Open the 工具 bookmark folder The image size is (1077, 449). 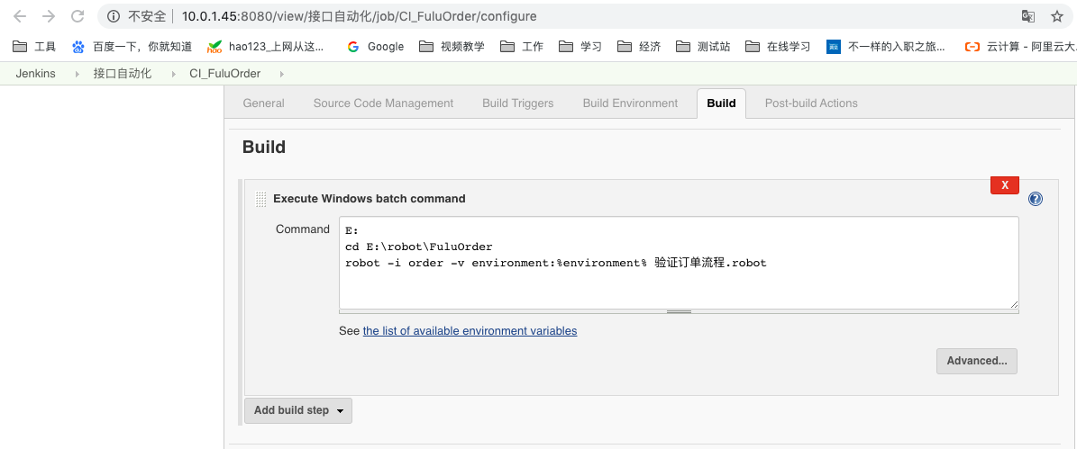[x=34, y=47]
